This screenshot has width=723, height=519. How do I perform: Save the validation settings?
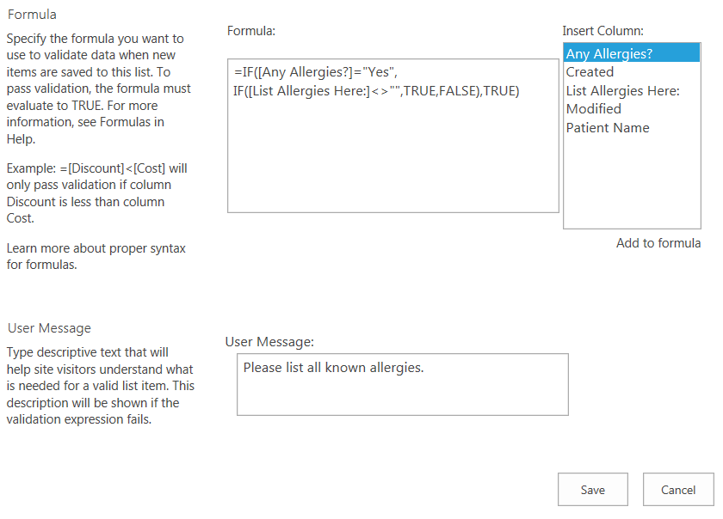(592, 490)
